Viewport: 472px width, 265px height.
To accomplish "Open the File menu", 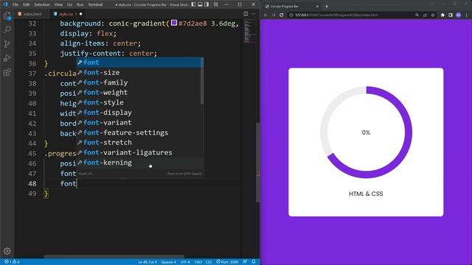I will pos(15,4).
